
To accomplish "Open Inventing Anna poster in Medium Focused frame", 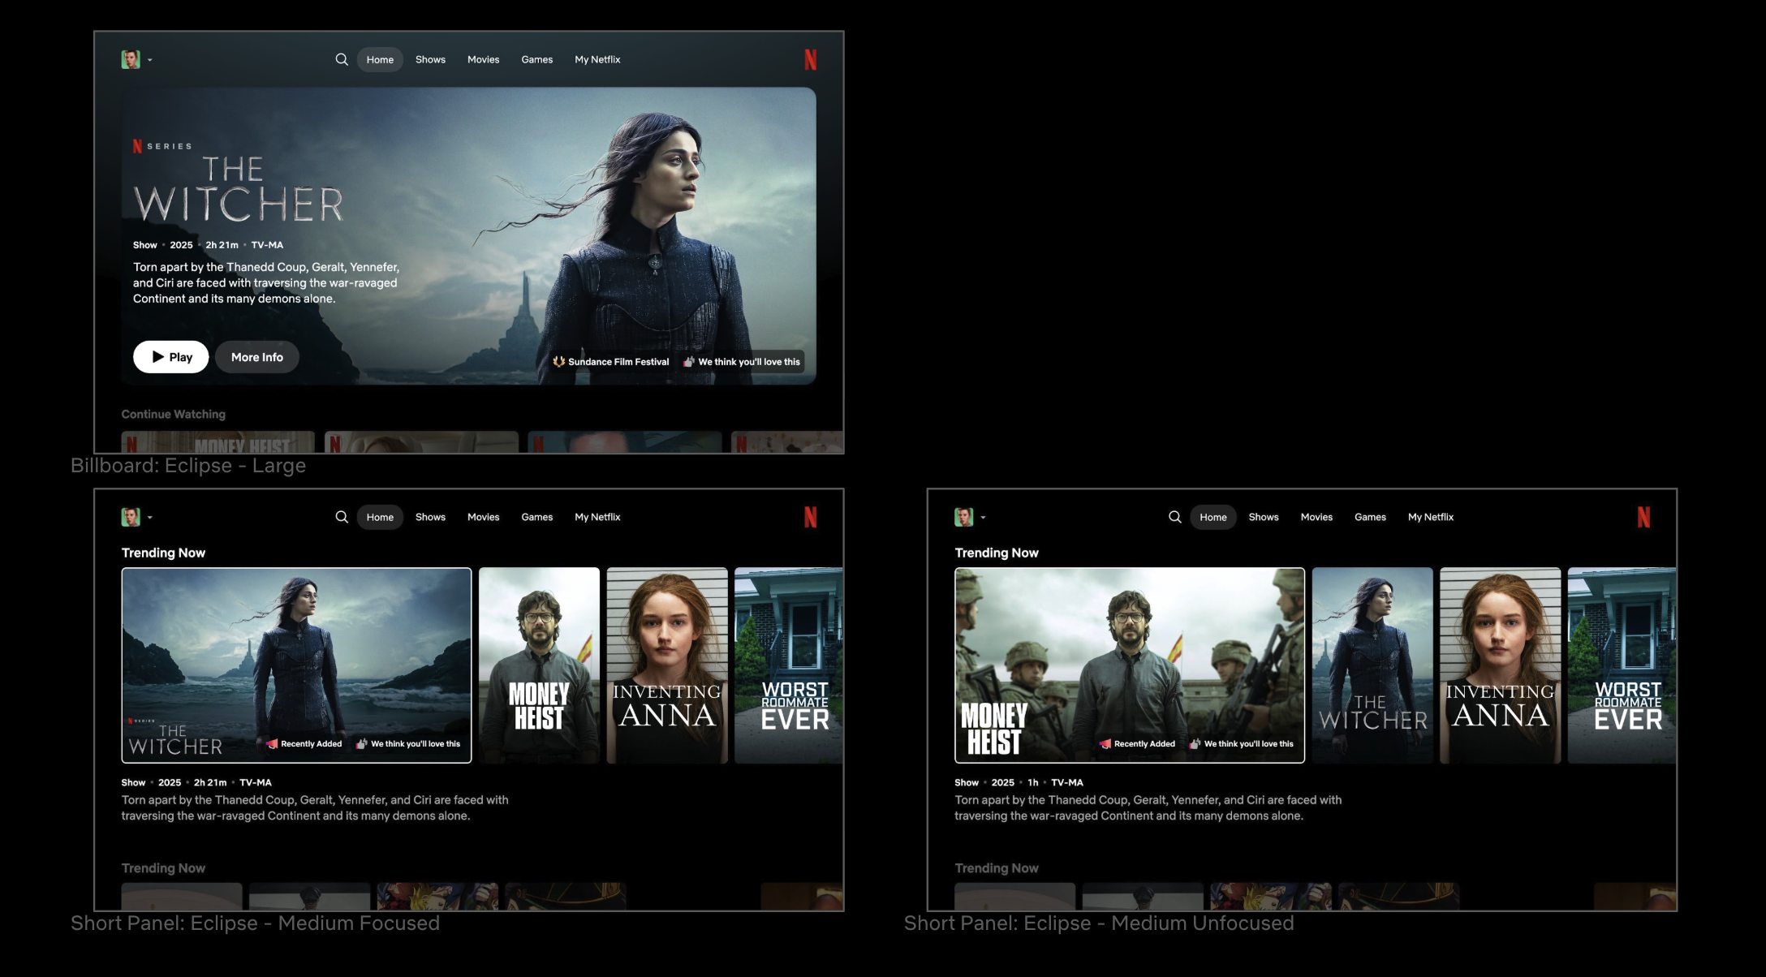I will tap(667, 665).
